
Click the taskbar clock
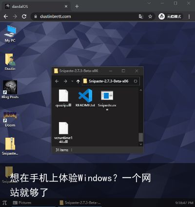(184, 203)
